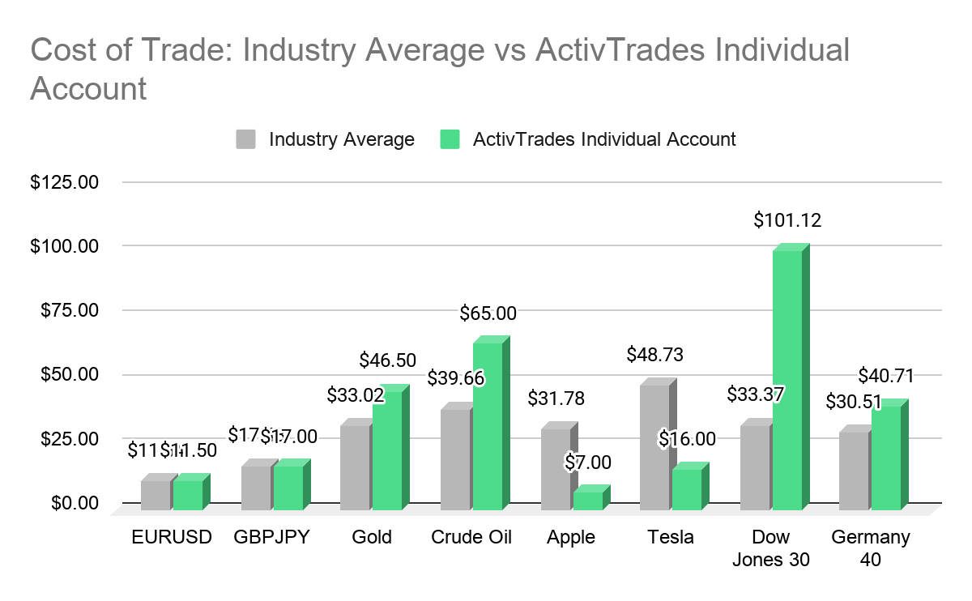
Task: Click the gray Industry Average legend swatch
Action: [246, 139]
